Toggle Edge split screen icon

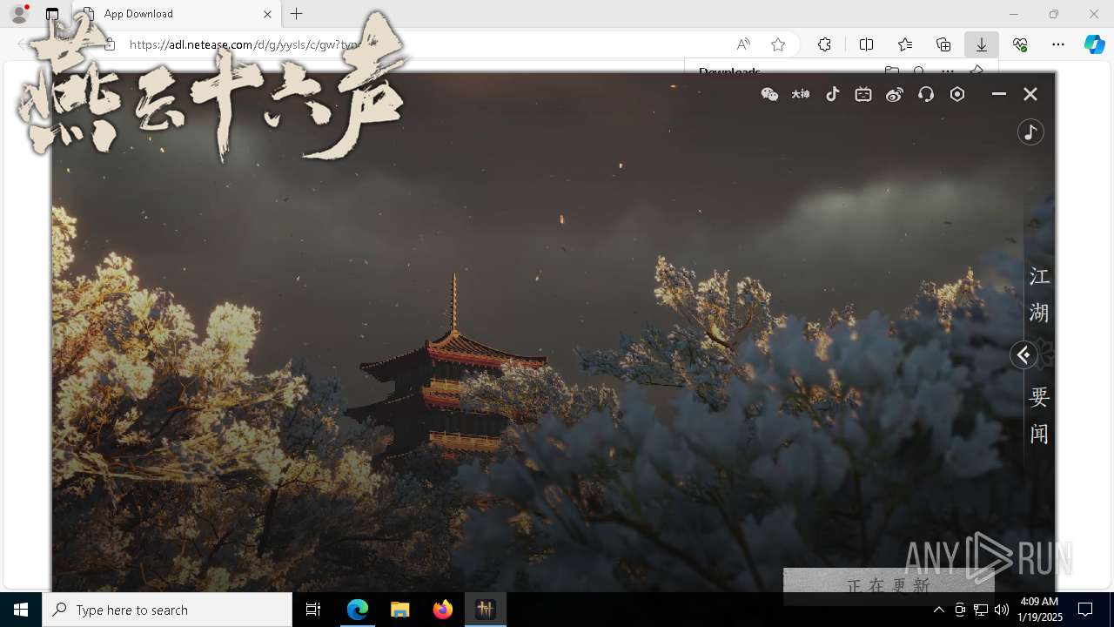pos(866,44)
